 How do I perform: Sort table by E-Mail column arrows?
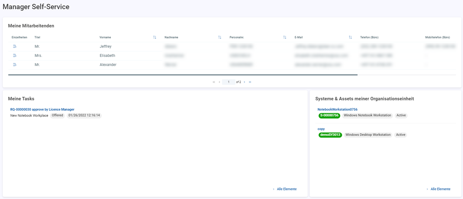(350, 37)
